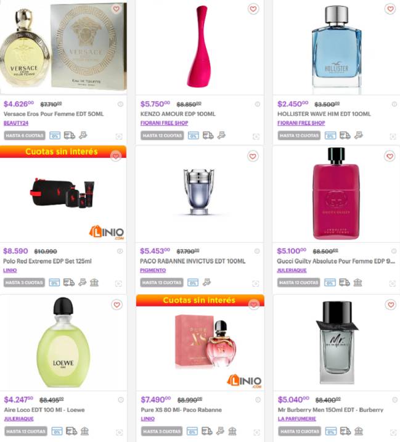Toggle favorite heart on Hollister Wave Him
This screenshot has height=442, width=400.
[x=390, y=9]
